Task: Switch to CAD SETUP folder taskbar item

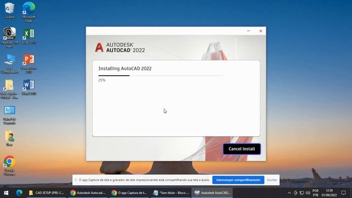Action: 46,193
